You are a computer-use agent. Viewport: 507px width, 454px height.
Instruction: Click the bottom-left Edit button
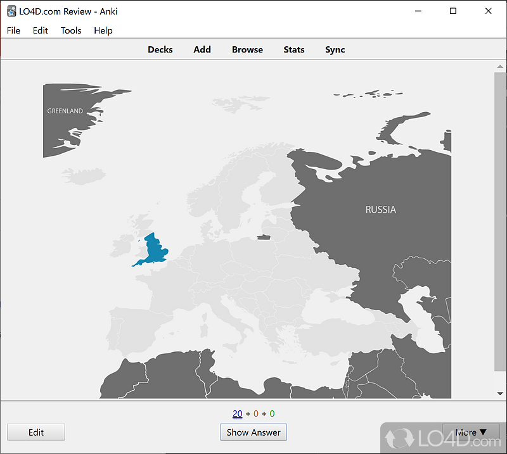[x=36, y=432]
